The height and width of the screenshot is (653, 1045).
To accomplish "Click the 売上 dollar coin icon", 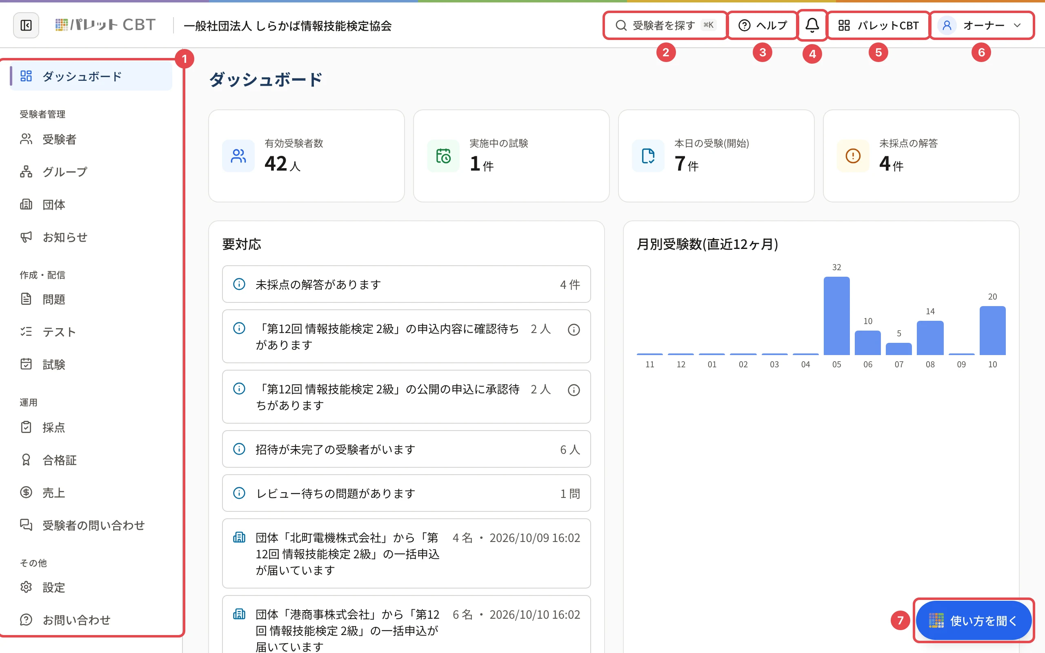I will tap(26, 492).
